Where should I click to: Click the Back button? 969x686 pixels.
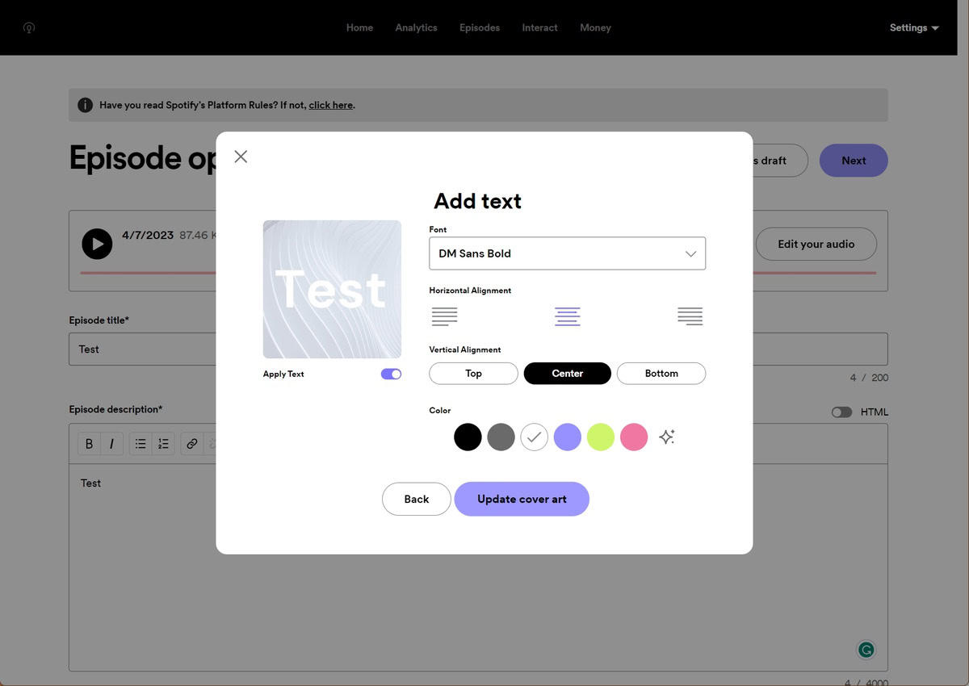[417, 499]
